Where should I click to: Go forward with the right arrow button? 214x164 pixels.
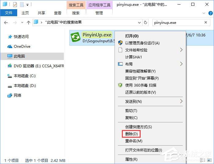coord(15,23)
